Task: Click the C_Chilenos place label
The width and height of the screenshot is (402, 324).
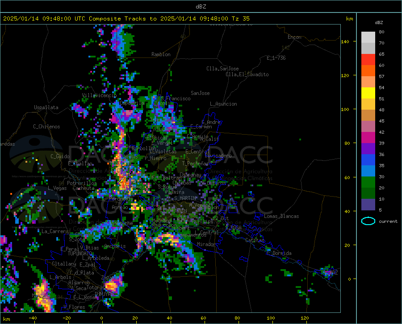Action: 46,127
